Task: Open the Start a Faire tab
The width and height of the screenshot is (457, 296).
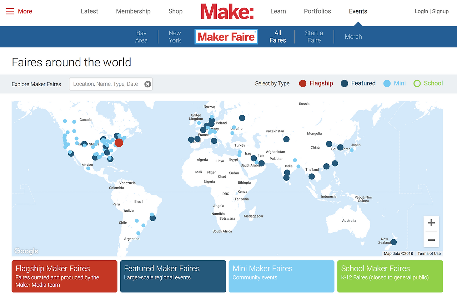Action: point(314,37)
